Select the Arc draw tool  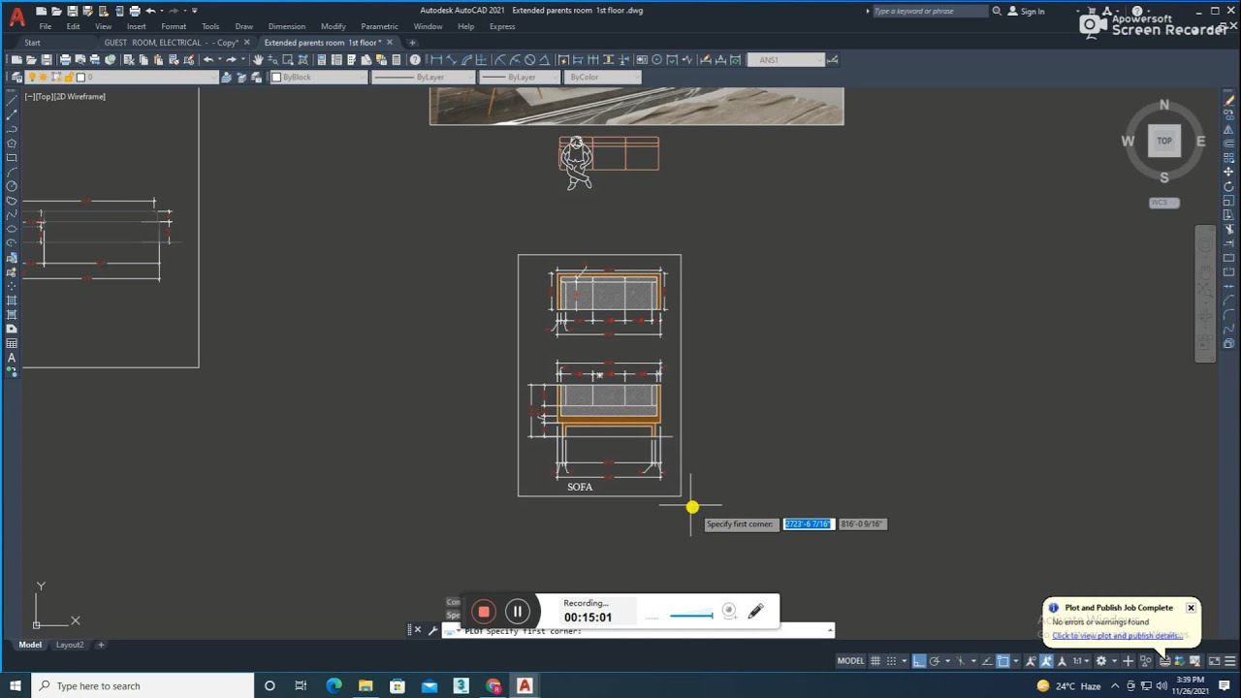[x=12, y=172]
